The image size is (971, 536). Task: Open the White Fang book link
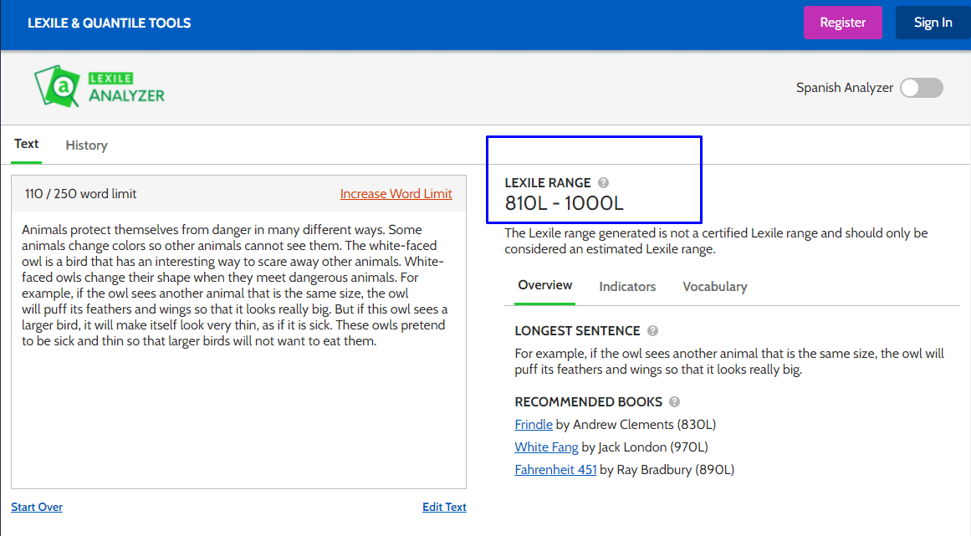coord(547,447)
